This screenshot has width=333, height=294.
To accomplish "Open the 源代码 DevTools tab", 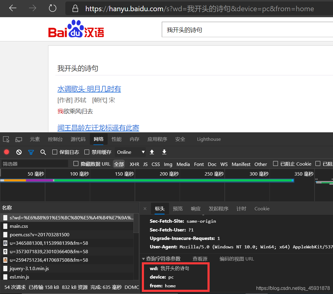I will pyautogui.click(x=78, y=139).
